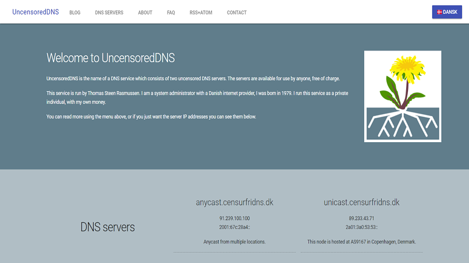Open the FAQ page
This screenshot has height=263, width=469.
[x=171, y=13]
